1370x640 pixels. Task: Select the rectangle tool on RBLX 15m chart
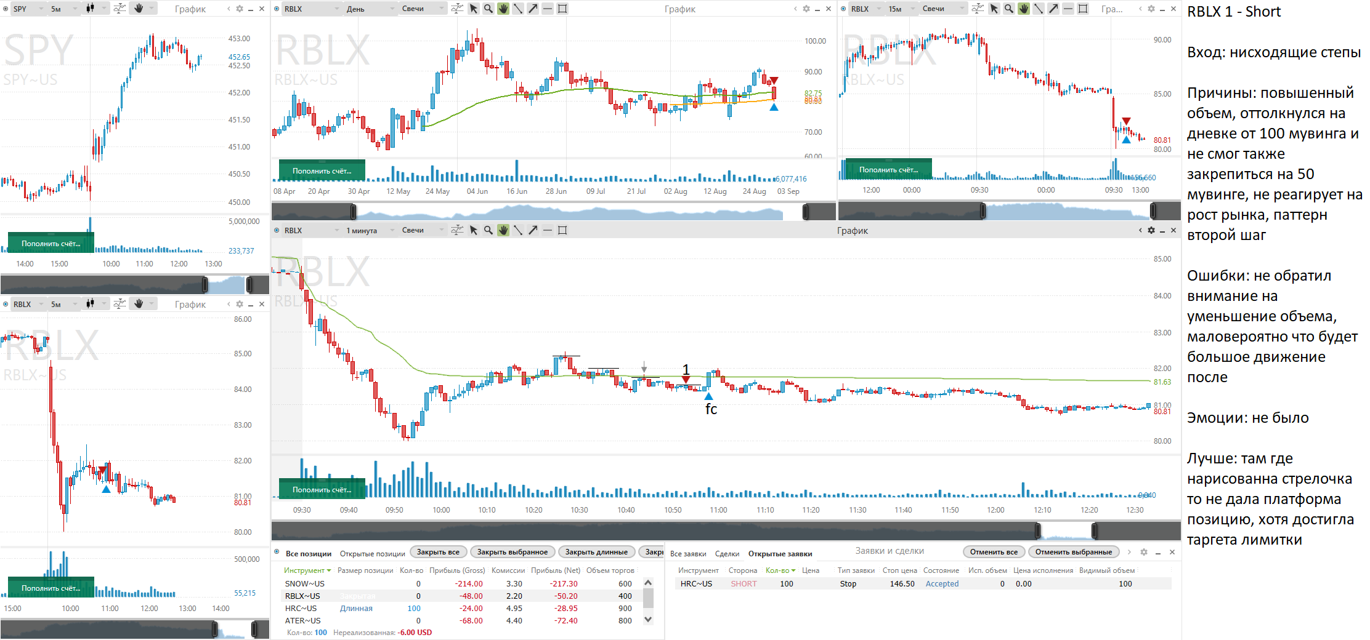[x=1083, y=9]
